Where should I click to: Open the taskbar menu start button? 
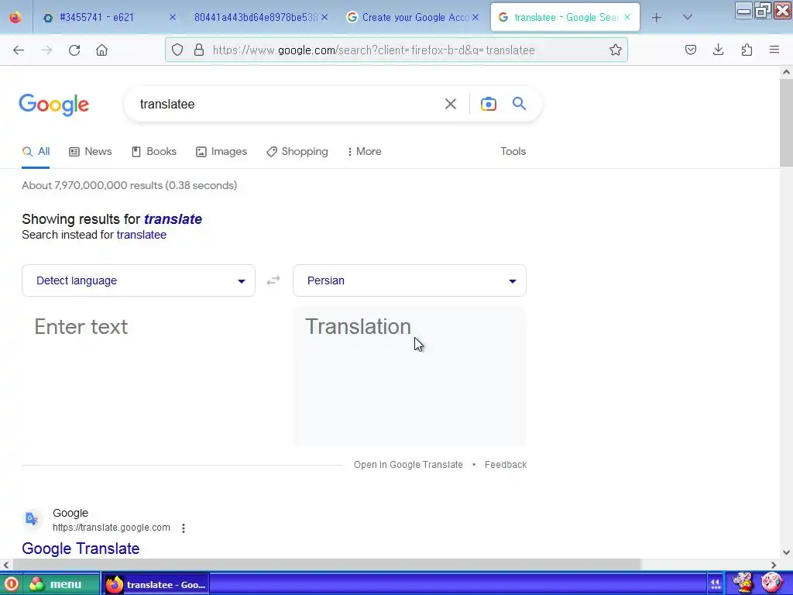pyautogui.click(x=60, y=584)
